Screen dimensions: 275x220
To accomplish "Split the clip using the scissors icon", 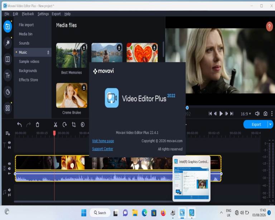I will [56, 125].
